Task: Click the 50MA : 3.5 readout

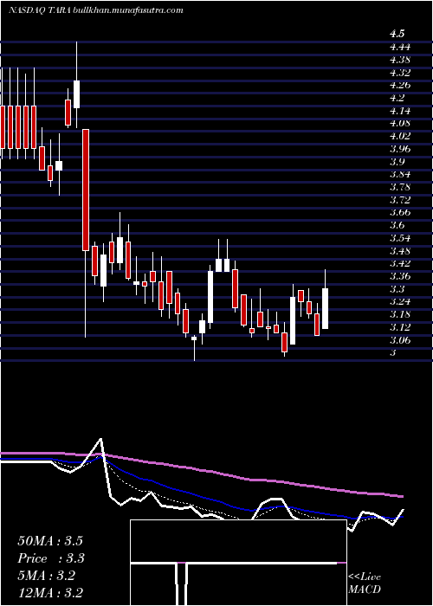Action: [x=50, y=541]
